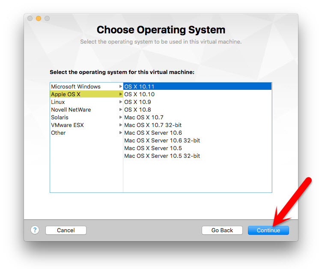
Task: Open the help question mark button
Action: (x=35, y=230)
